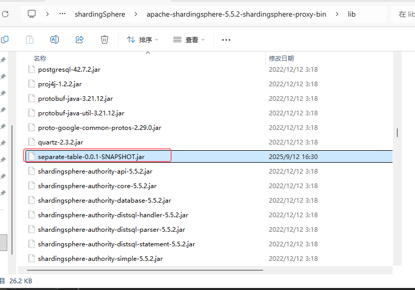Click the Copy toolbar icon
The width and height of the screenshot is (415, 290).
pyautogui.click(x=5, y=39)
